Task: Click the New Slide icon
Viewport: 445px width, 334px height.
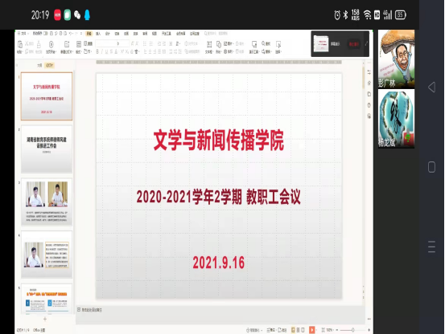Action: coord(67,45)
